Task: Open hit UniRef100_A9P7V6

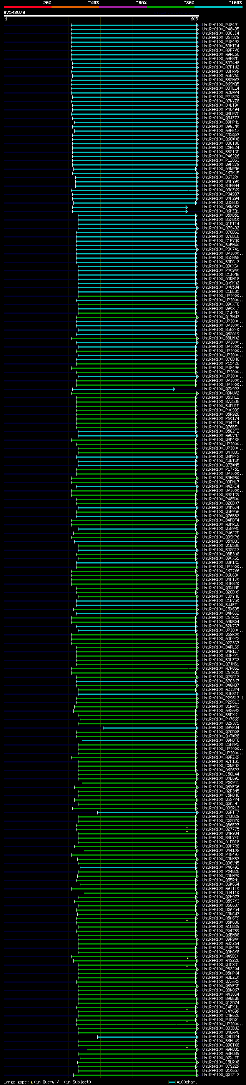Action: [221, 50]
